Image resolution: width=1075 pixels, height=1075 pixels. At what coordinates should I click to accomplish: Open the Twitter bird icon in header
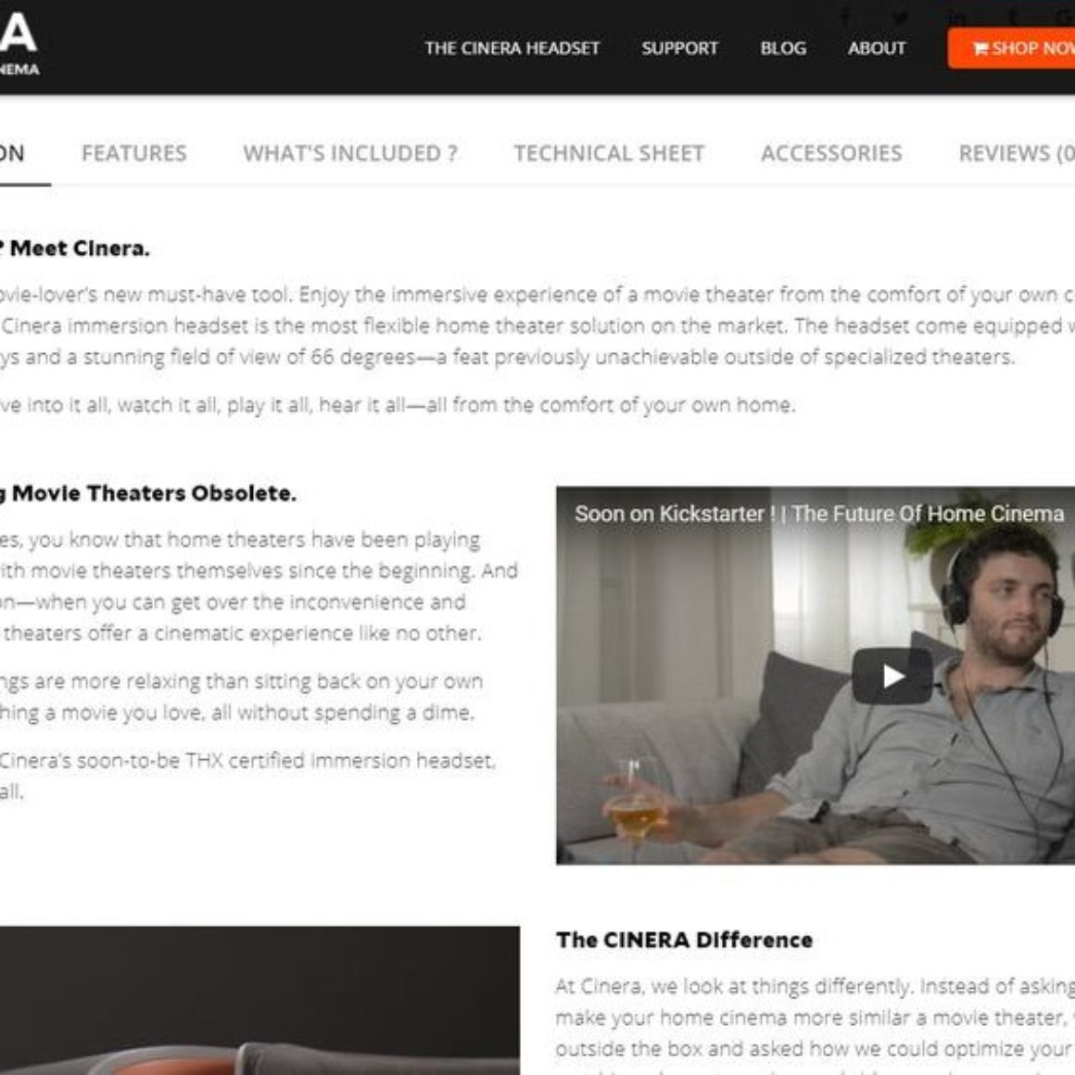900,17
